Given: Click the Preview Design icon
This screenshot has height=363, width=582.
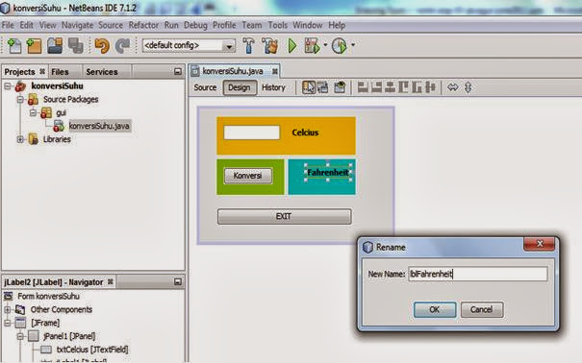Looking at the screenshot, I should pos(340,87).
